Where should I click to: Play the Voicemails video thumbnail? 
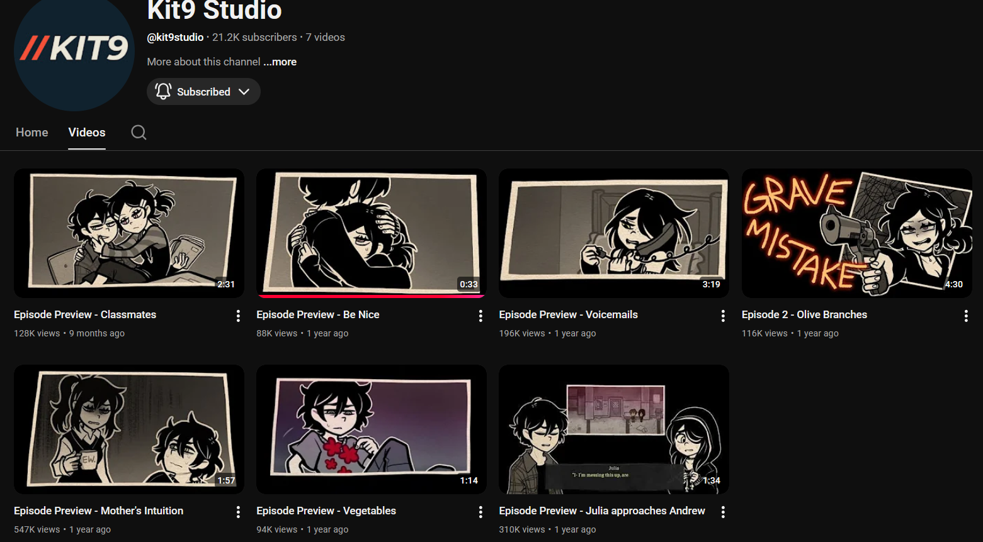(x=614, y=233)
